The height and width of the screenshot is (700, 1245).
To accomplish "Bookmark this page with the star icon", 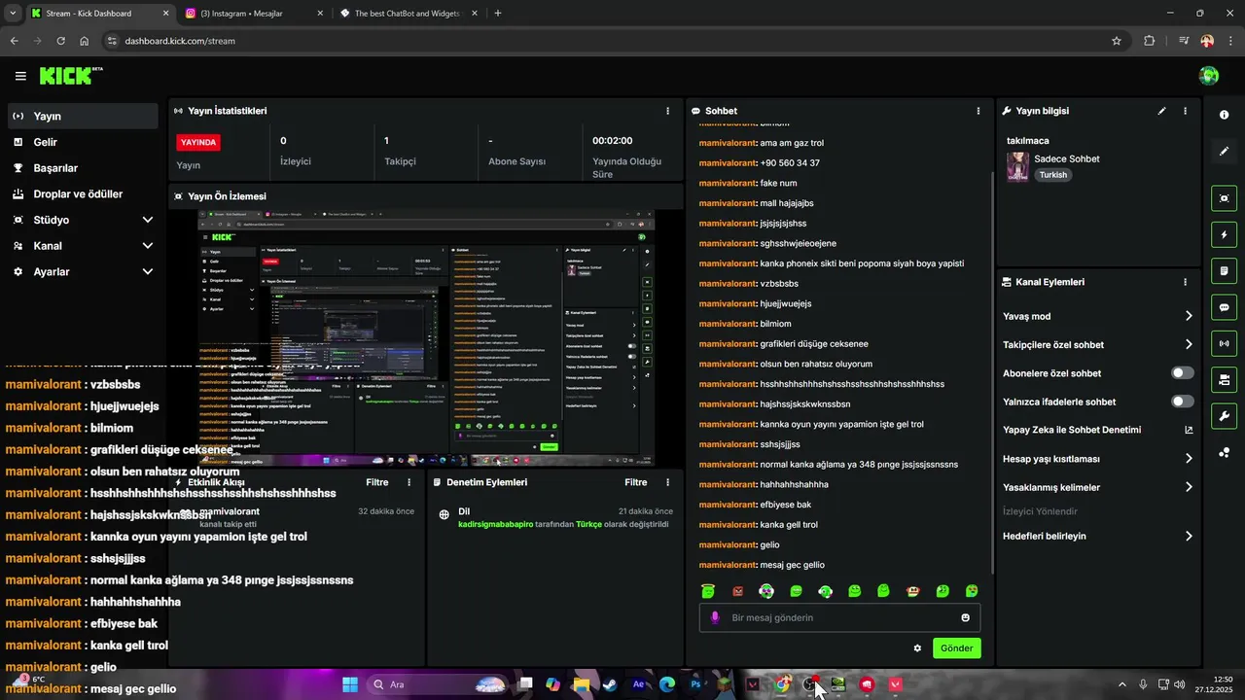I will pos(1117,41).
